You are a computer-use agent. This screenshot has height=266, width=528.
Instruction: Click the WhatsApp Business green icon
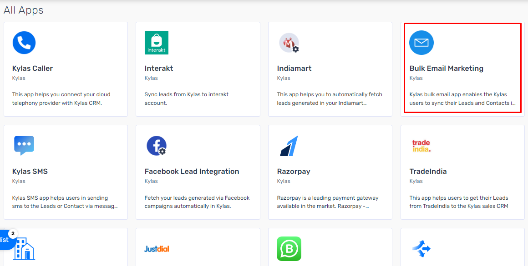pos(289,249)
